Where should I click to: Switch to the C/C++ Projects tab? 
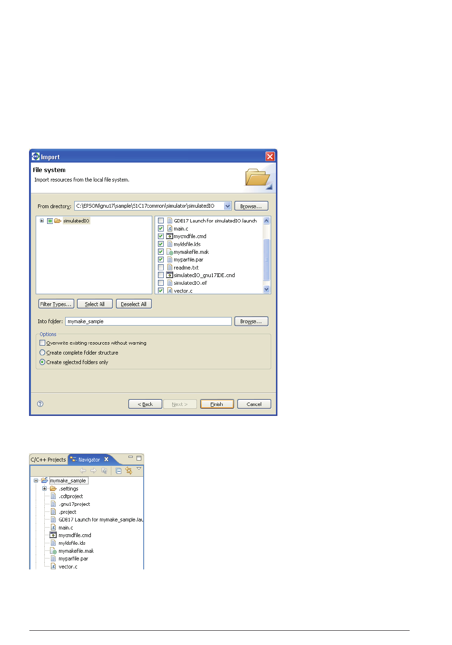click(48, 460)
